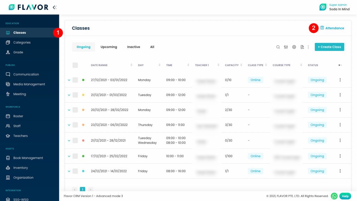The width and height of the screenshot is (357, 201).
Task: Switch to the Upcoming tab
Action: click(x=108, y=46)
